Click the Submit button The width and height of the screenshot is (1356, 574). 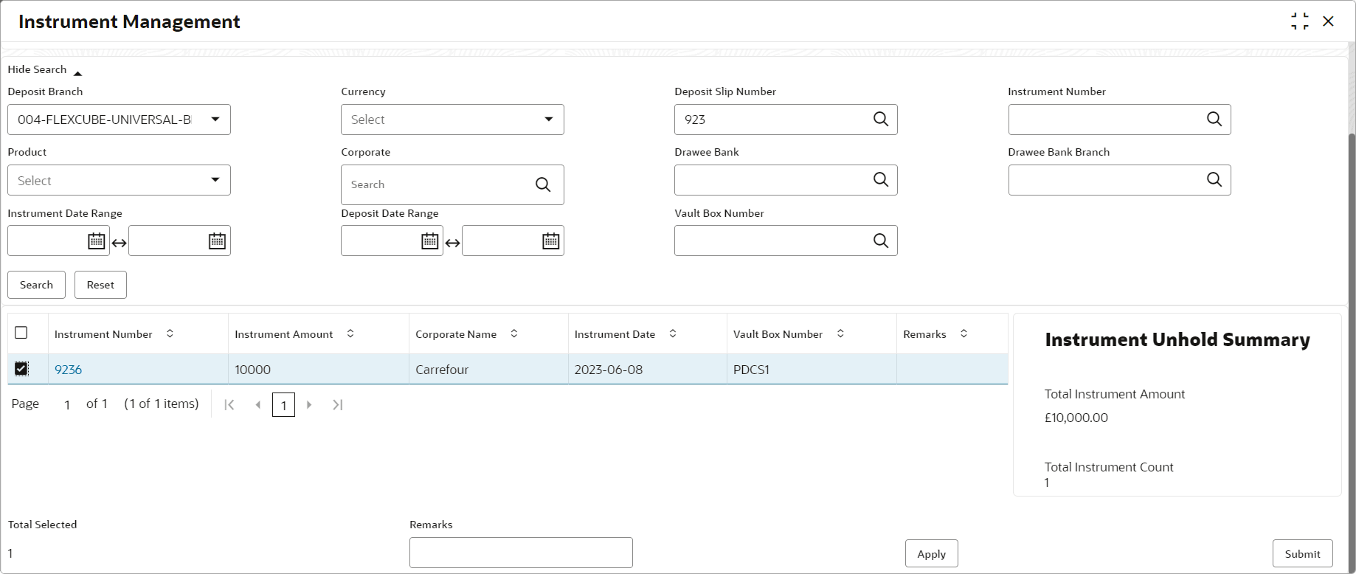point(1302,554)
